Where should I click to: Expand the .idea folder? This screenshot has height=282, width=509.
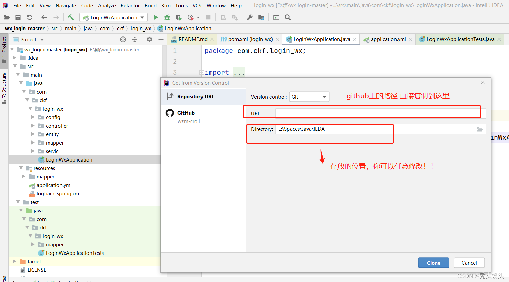point(15,58)
